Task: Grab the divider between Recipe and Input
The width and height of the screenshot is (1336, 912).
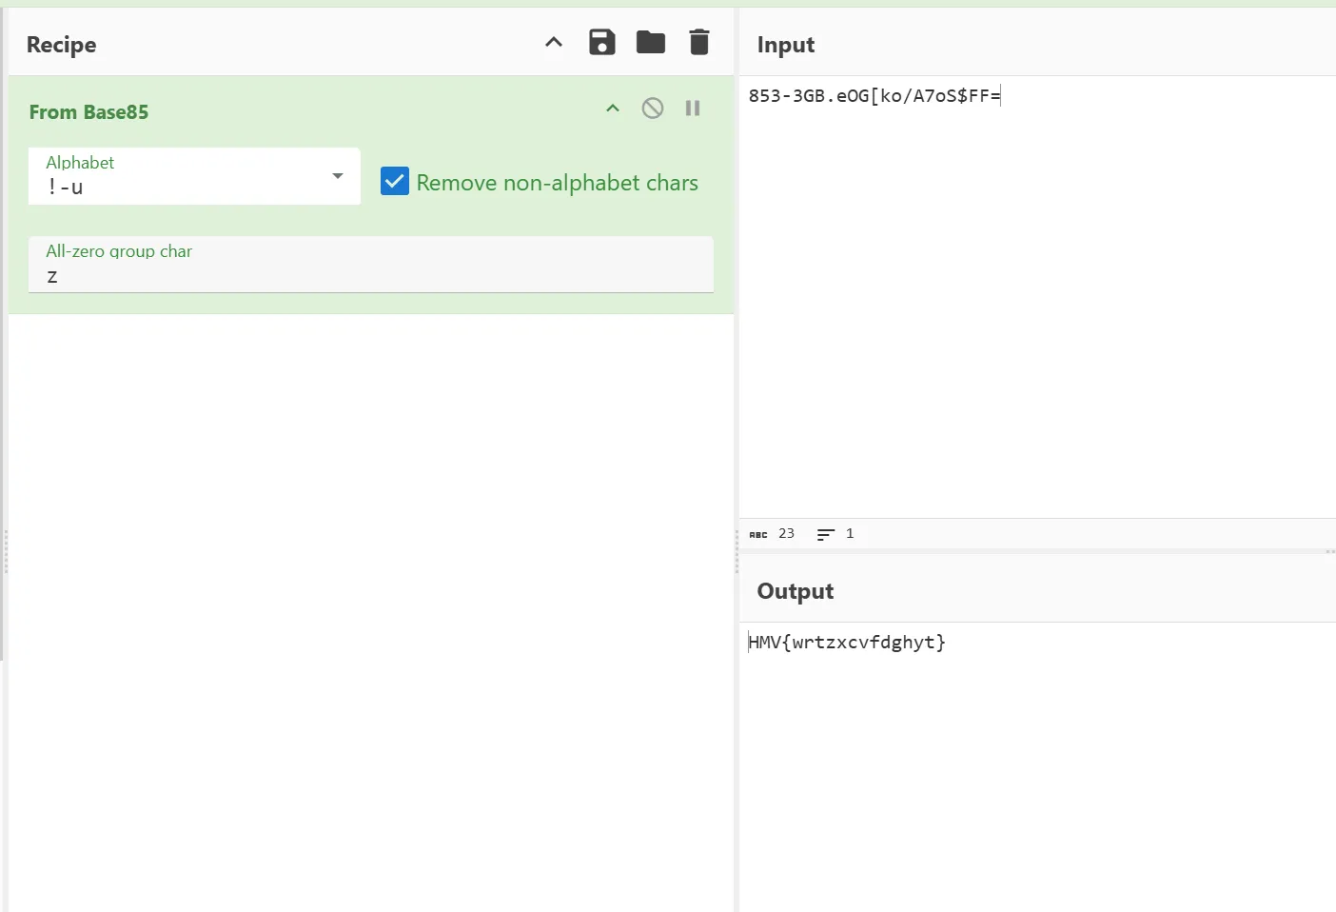Action: 737,552
